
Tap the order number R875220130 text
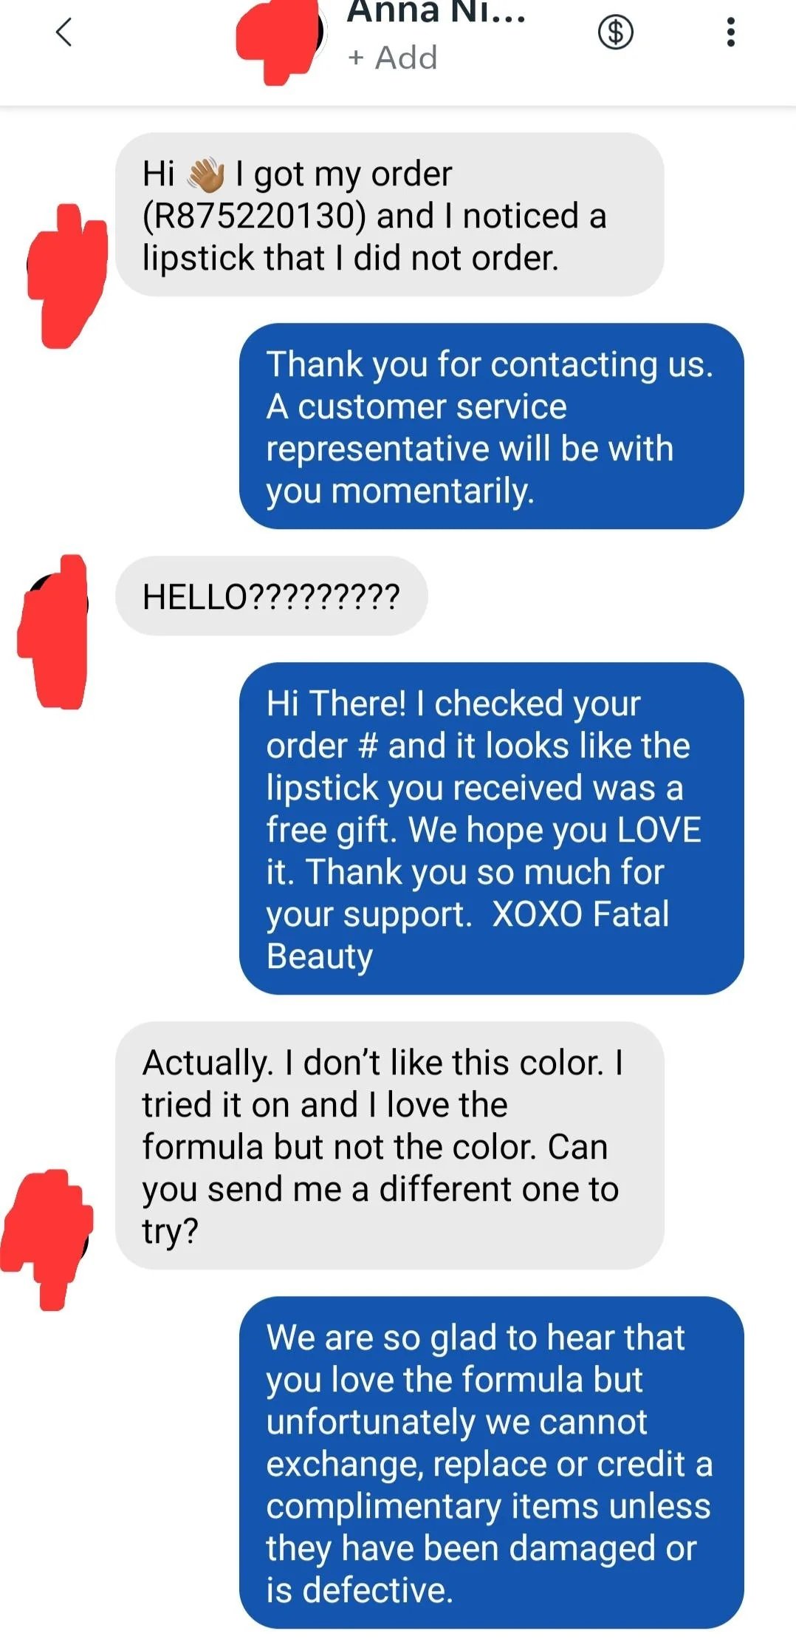254,217
